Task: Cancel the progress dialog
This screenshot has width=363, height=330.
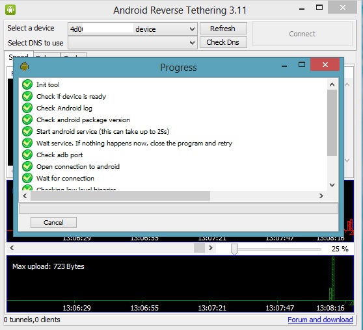Action: tap(53, 222)
